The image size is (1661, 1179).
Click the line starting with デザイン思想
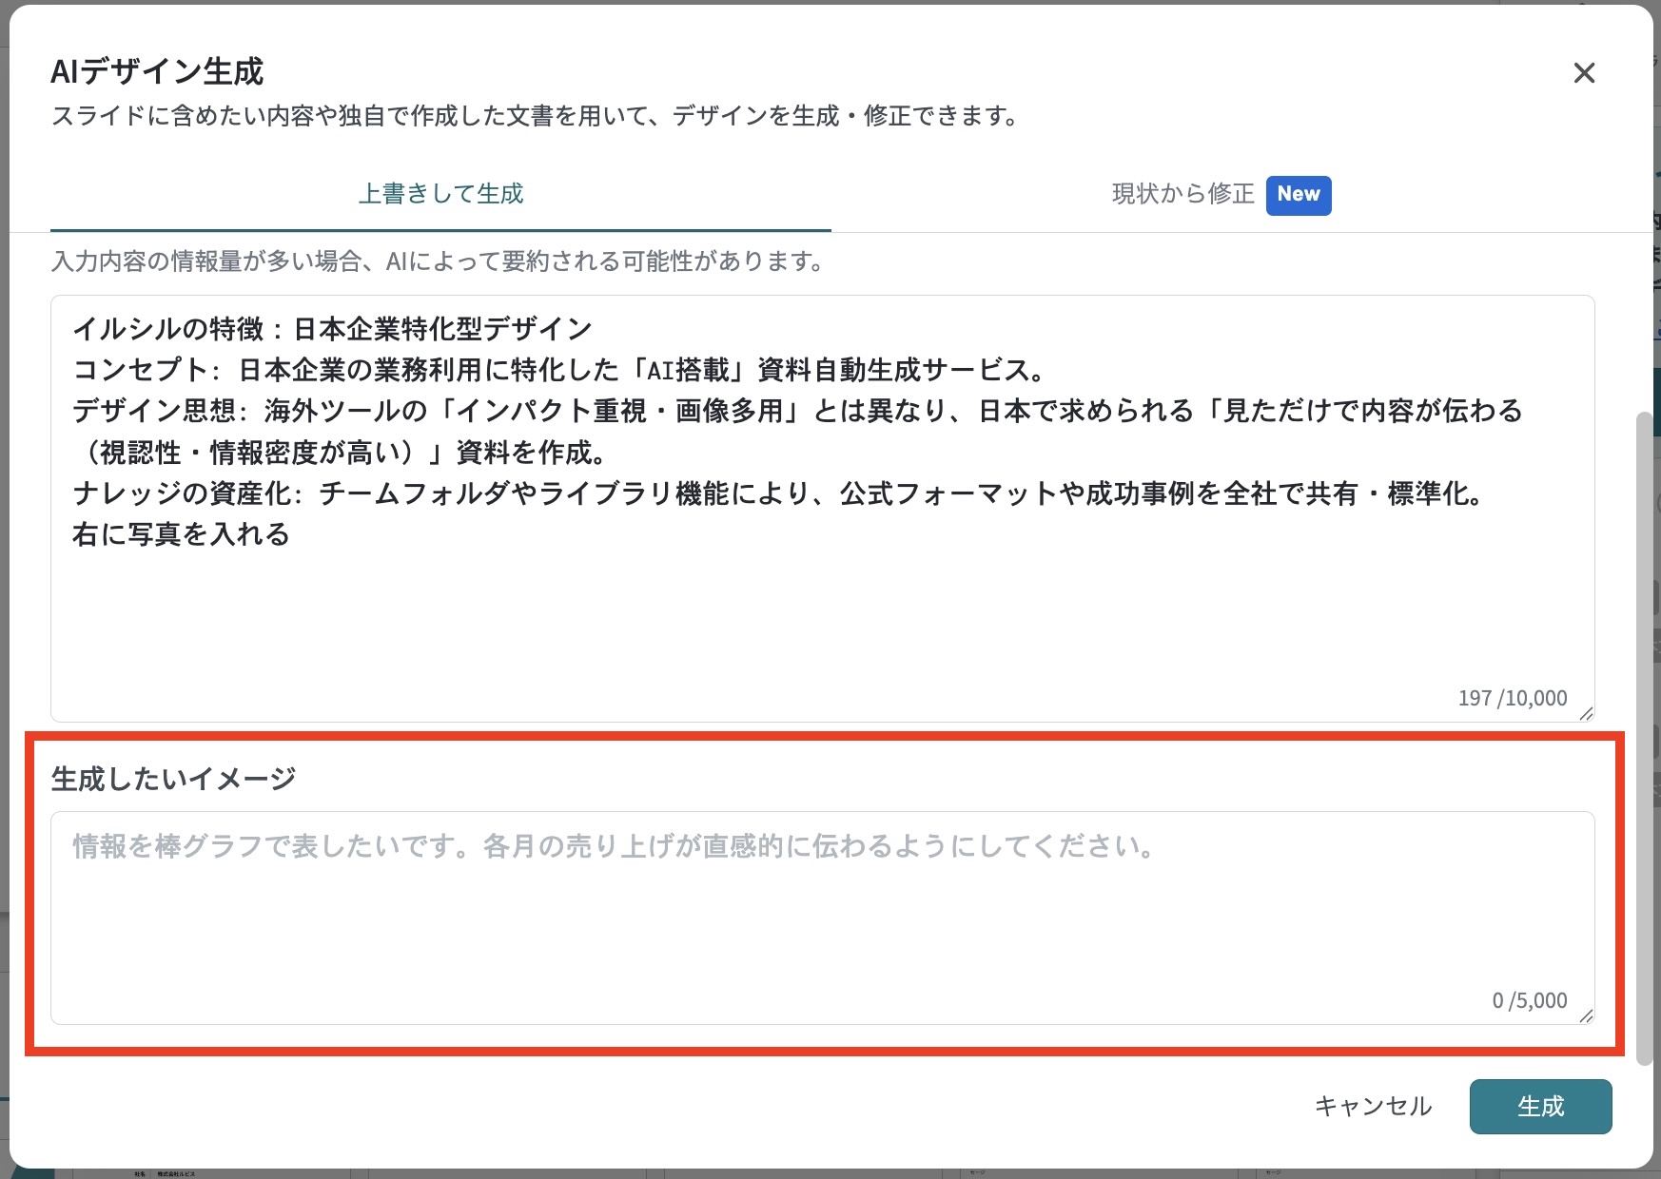(798, 432)
